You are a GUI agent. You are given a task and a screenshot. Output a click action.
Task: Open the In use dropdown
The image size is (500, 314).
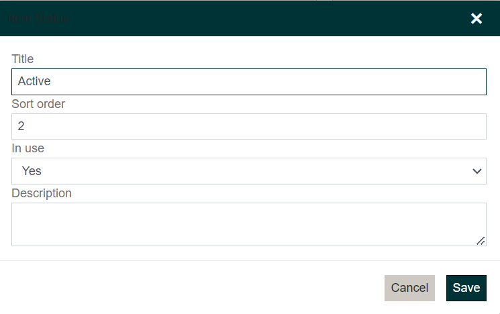coord(248,171)
